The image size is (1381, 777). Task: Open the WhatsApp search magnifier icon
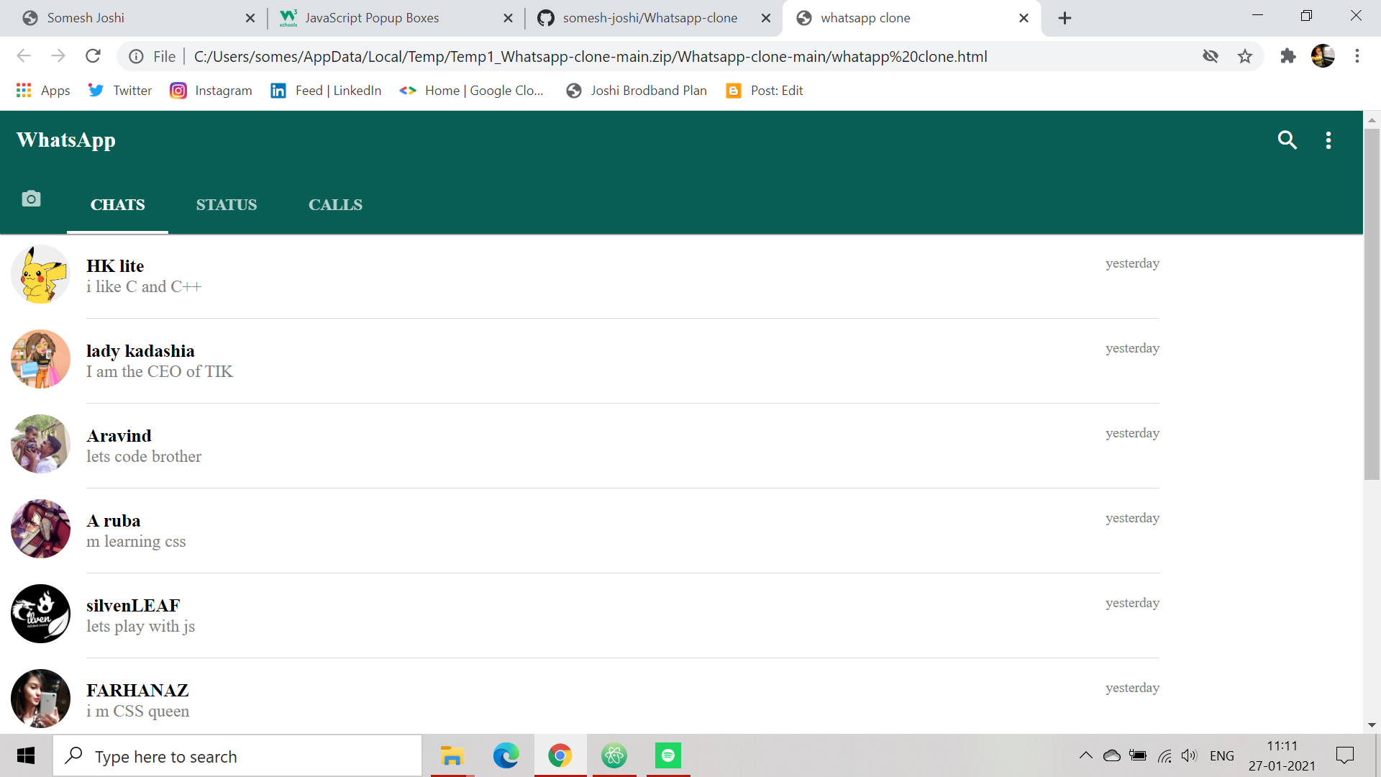point(1287,140)
